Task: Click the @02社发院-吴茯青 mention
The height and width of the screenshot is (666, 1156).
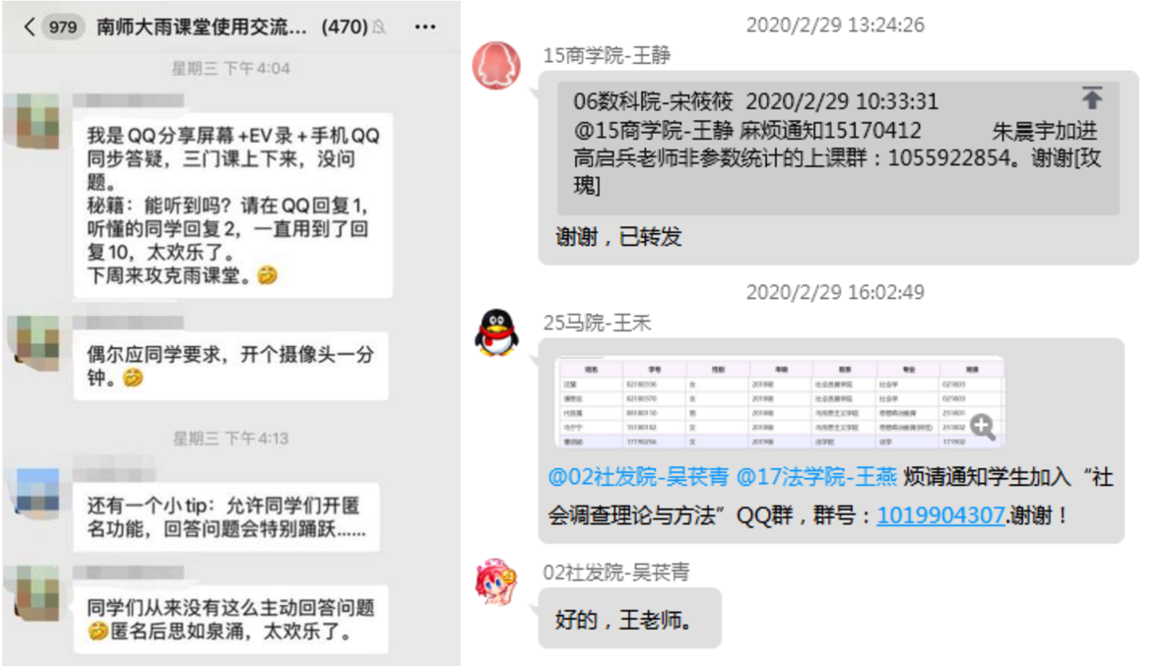Action: pyautogui.click(x=638, y=477)
